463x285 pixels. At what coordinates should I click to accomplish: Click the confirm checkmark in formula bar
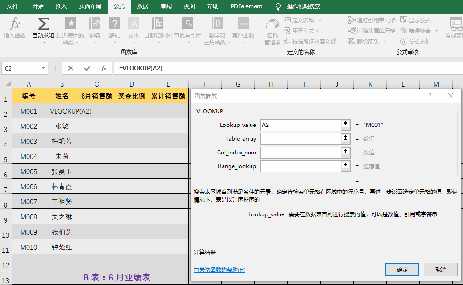click(87, 68)
